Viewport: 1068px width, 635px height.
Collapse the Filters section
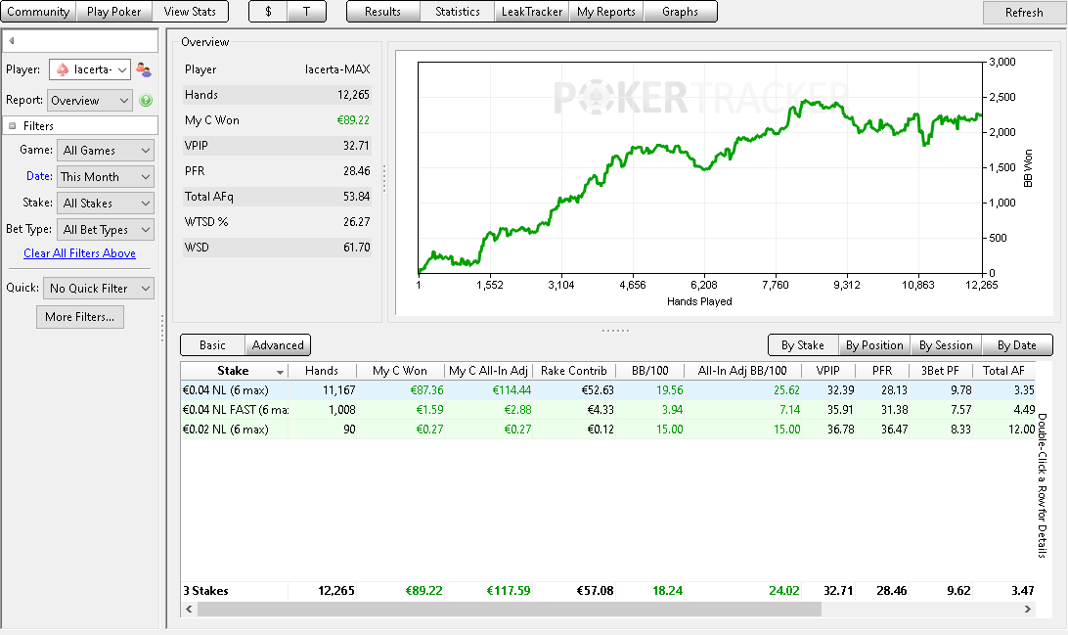coord(13,126)
